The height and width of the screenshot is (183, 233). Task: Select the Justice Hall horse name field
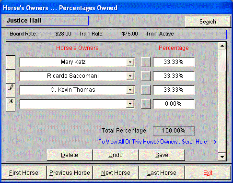[x=47, y=21]
